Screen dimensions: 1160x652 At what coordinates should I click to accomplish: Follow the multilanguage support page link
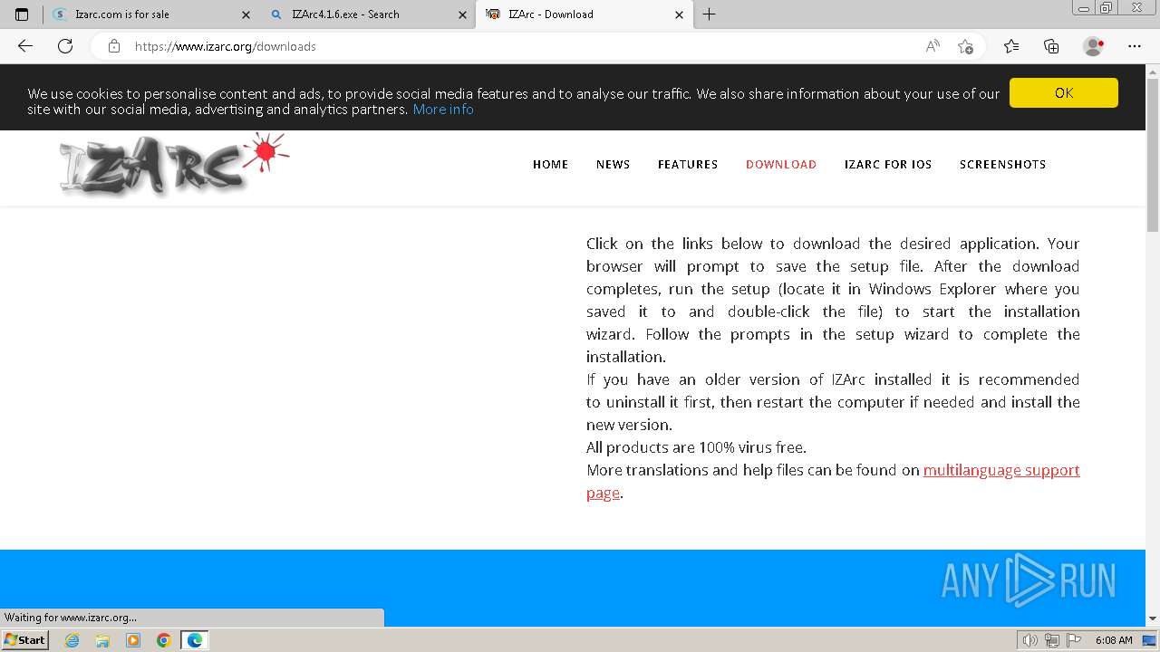tap(1001, 470)
